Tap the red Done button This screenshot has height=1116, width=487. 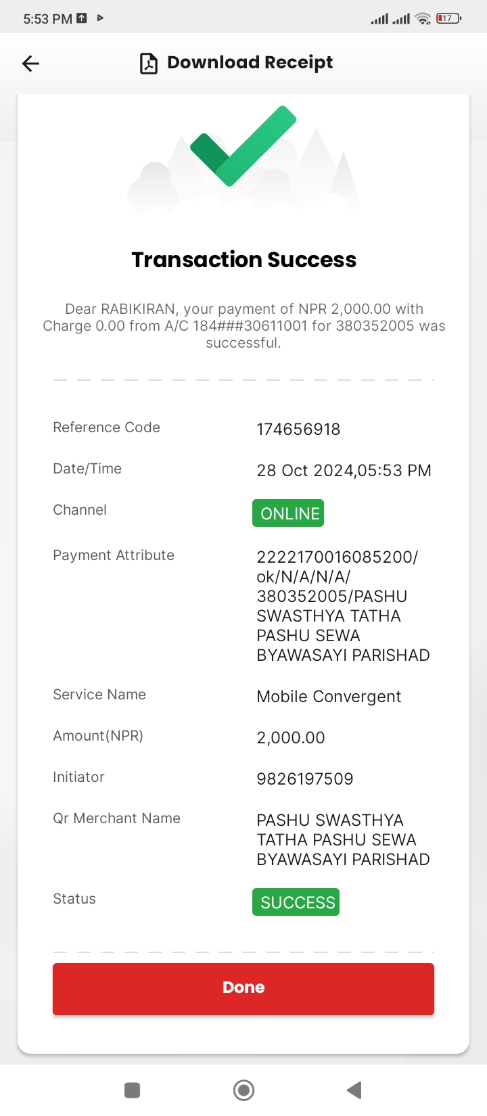pos(243,988)
